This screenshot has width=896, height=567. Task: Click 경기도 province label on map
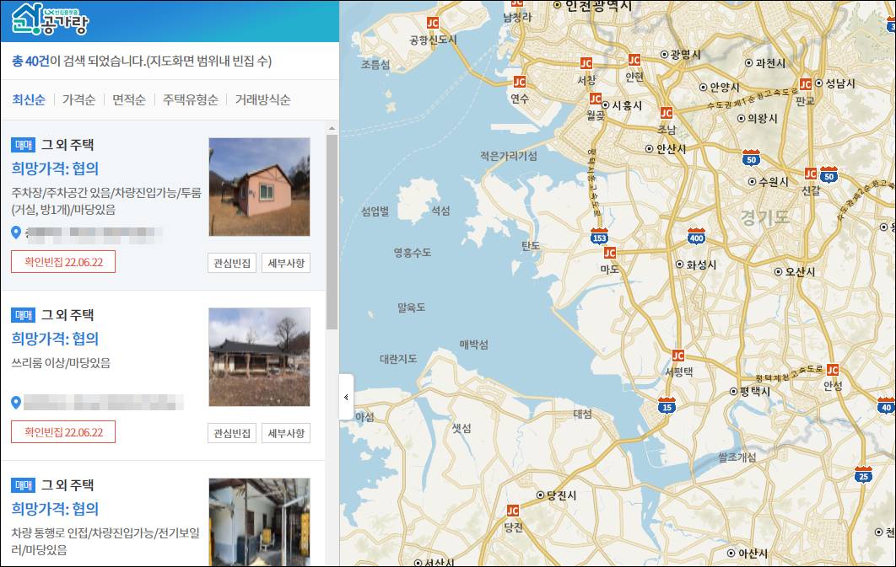tap(764, 217)
